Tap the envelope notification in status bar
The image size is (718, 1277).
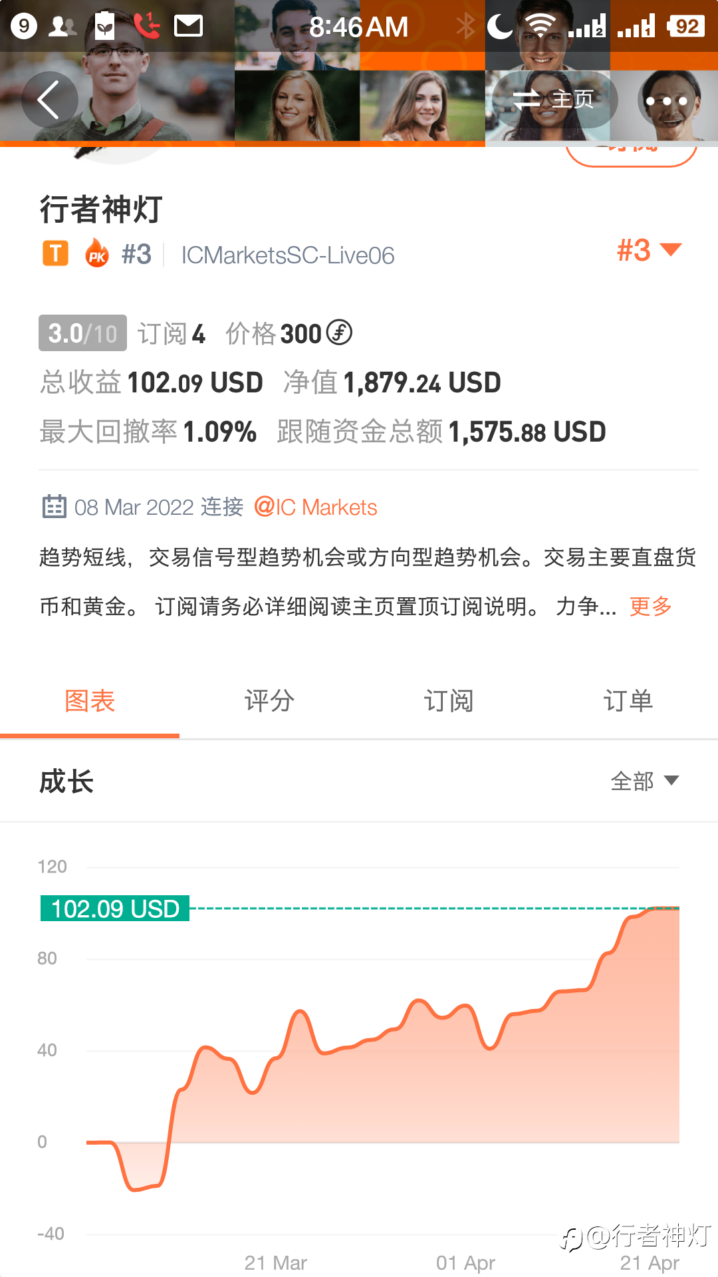click(x=188, y=26)
